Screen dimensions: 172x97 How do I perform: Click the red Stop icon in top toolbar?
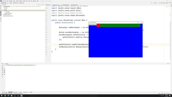coord(165,3)
